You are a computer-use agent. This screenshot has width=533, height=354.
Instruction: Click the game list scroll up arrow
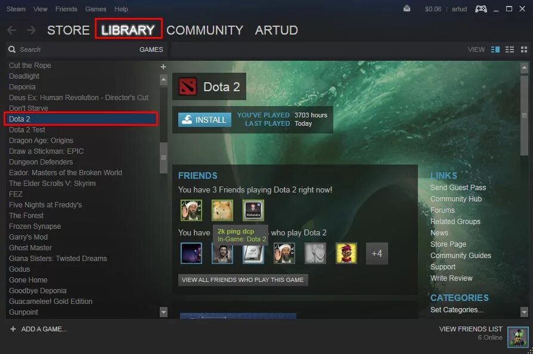[163, 80]
